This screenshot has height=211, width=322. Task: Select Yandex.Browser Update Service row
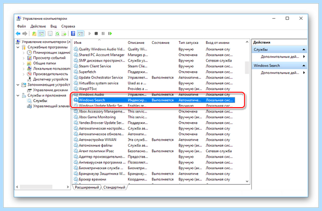(x=154, y=123)
